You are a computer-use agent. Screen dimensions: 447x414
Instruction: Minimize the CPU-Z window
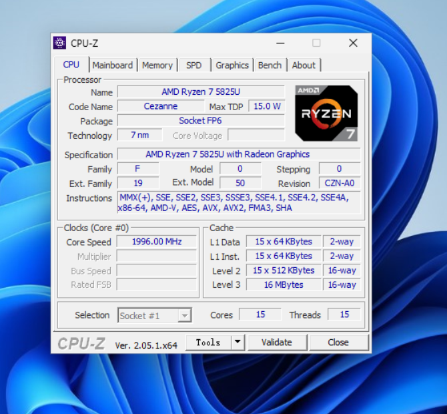pos(280,43)
